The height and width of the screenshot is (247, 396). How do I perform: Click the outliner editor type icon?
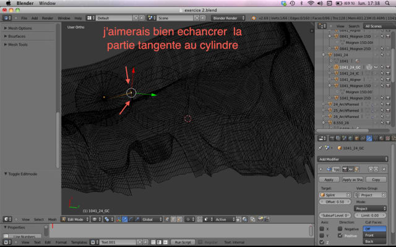322,26
